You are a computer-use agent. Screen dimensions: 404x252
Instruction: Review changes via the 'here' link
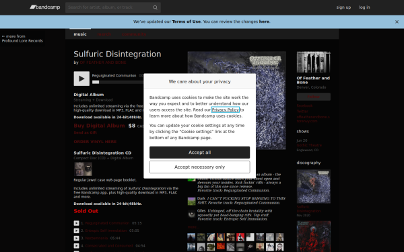pyautogui.click(x=264, y=22)
